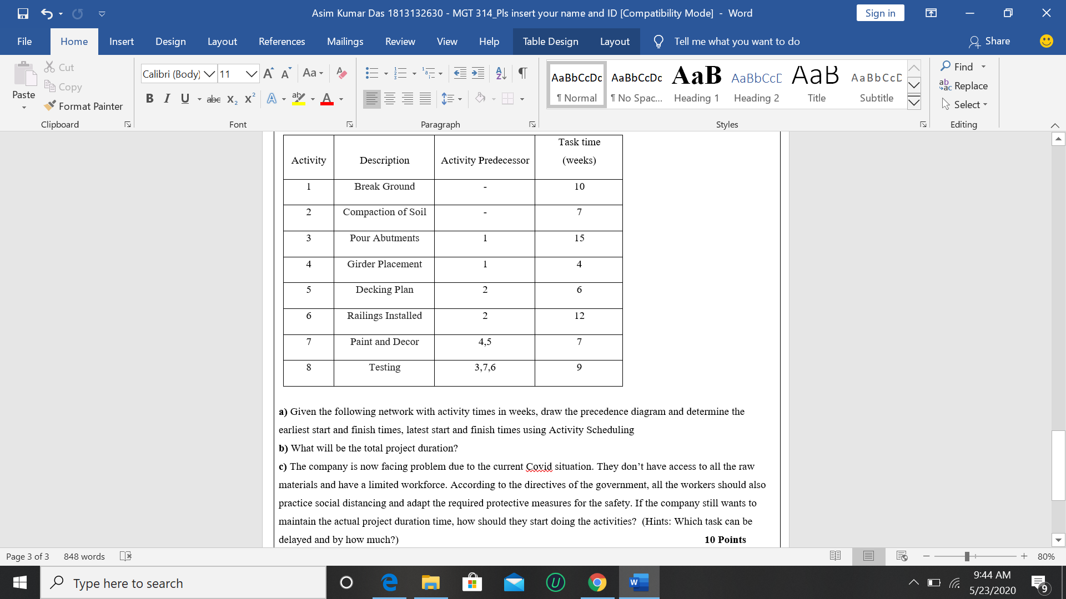This screenshot has height=599, width=1066.
Task: Switch to the Table Design tab
Action: tap(550, 41)
